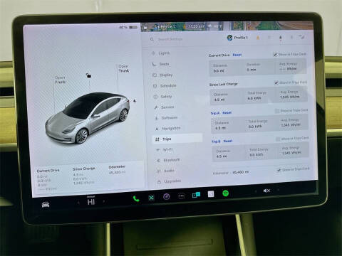Open the Phone app in the bottom bar
The image size is (342, 256).
(x=136, y=198)
